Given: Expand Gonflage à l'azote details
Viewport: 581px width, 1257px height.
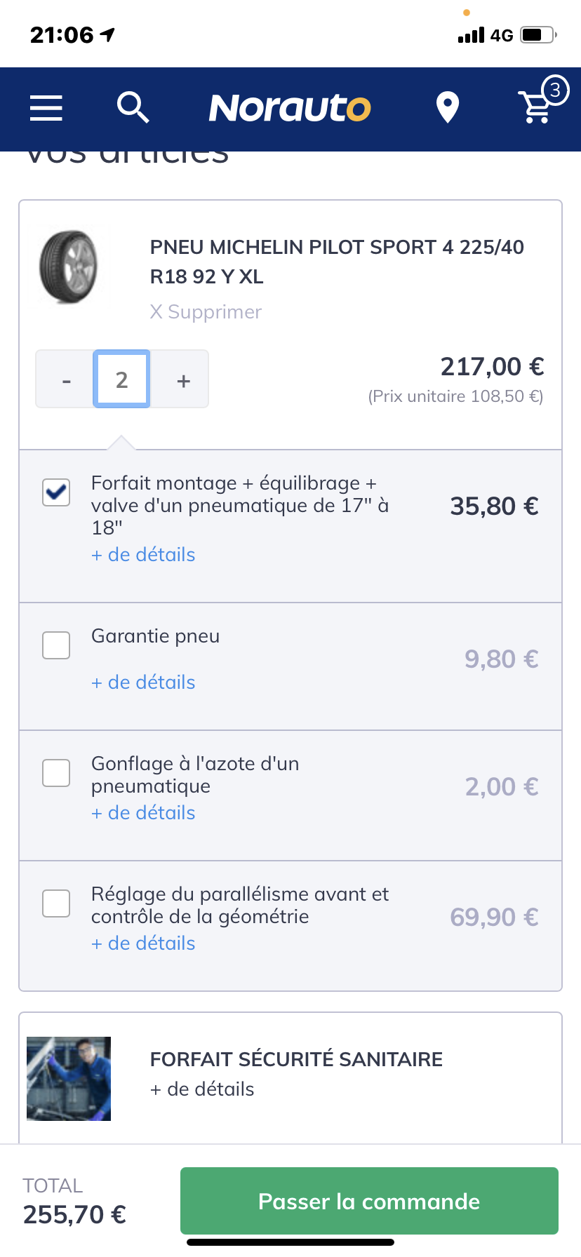Looking at the screenshot, I should coord(143,813).
